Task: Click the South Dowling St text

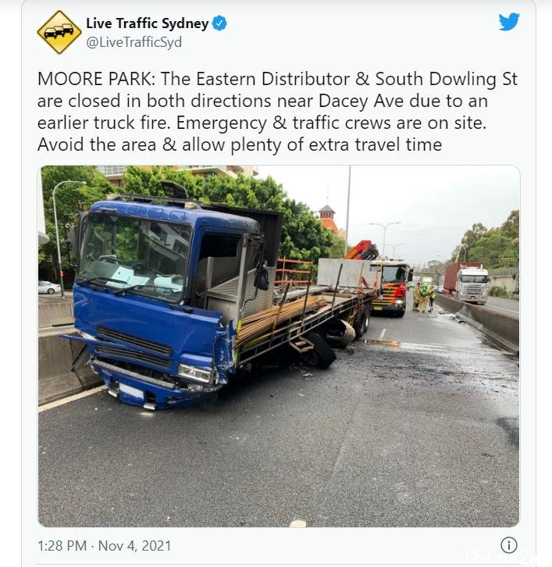Action: (x=447, y=79)
